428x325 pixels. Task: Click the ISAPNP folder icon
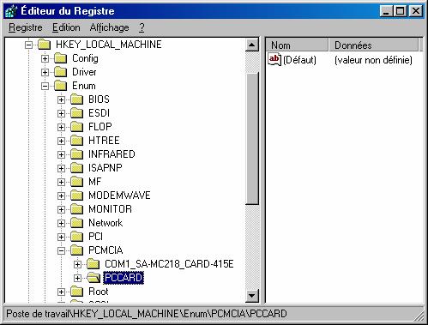[77, 168]
